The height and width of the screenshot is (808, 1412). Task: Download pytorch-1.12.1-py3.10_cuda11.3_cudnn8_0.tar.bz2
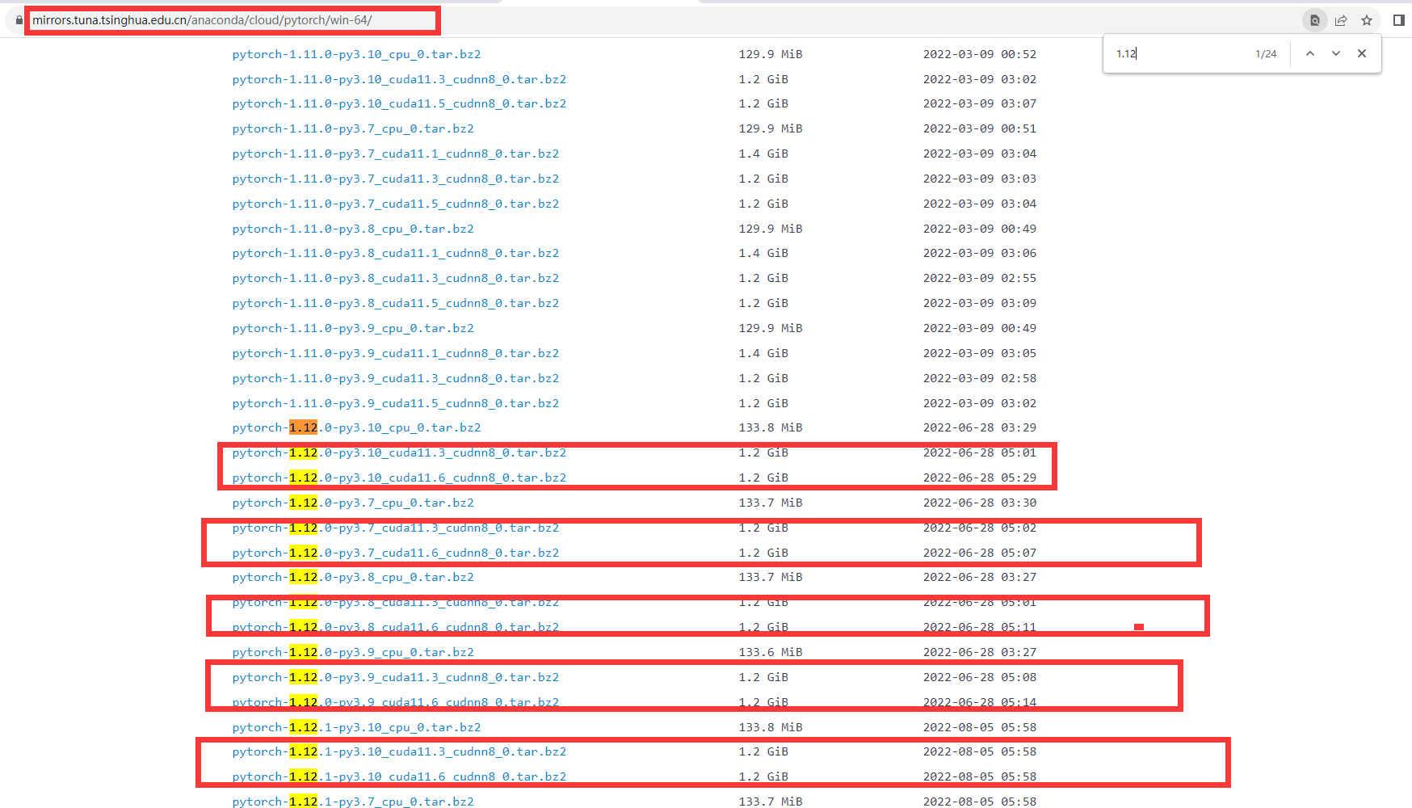click(399, 751)
